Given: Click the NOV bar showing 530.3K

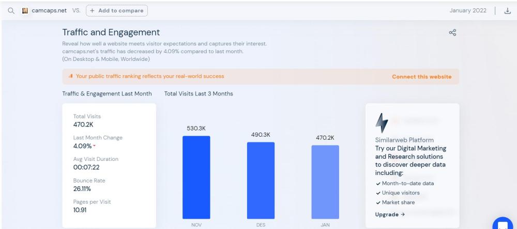Looking at the screenshot, I should pyautogui.click(x=196, y=177).
